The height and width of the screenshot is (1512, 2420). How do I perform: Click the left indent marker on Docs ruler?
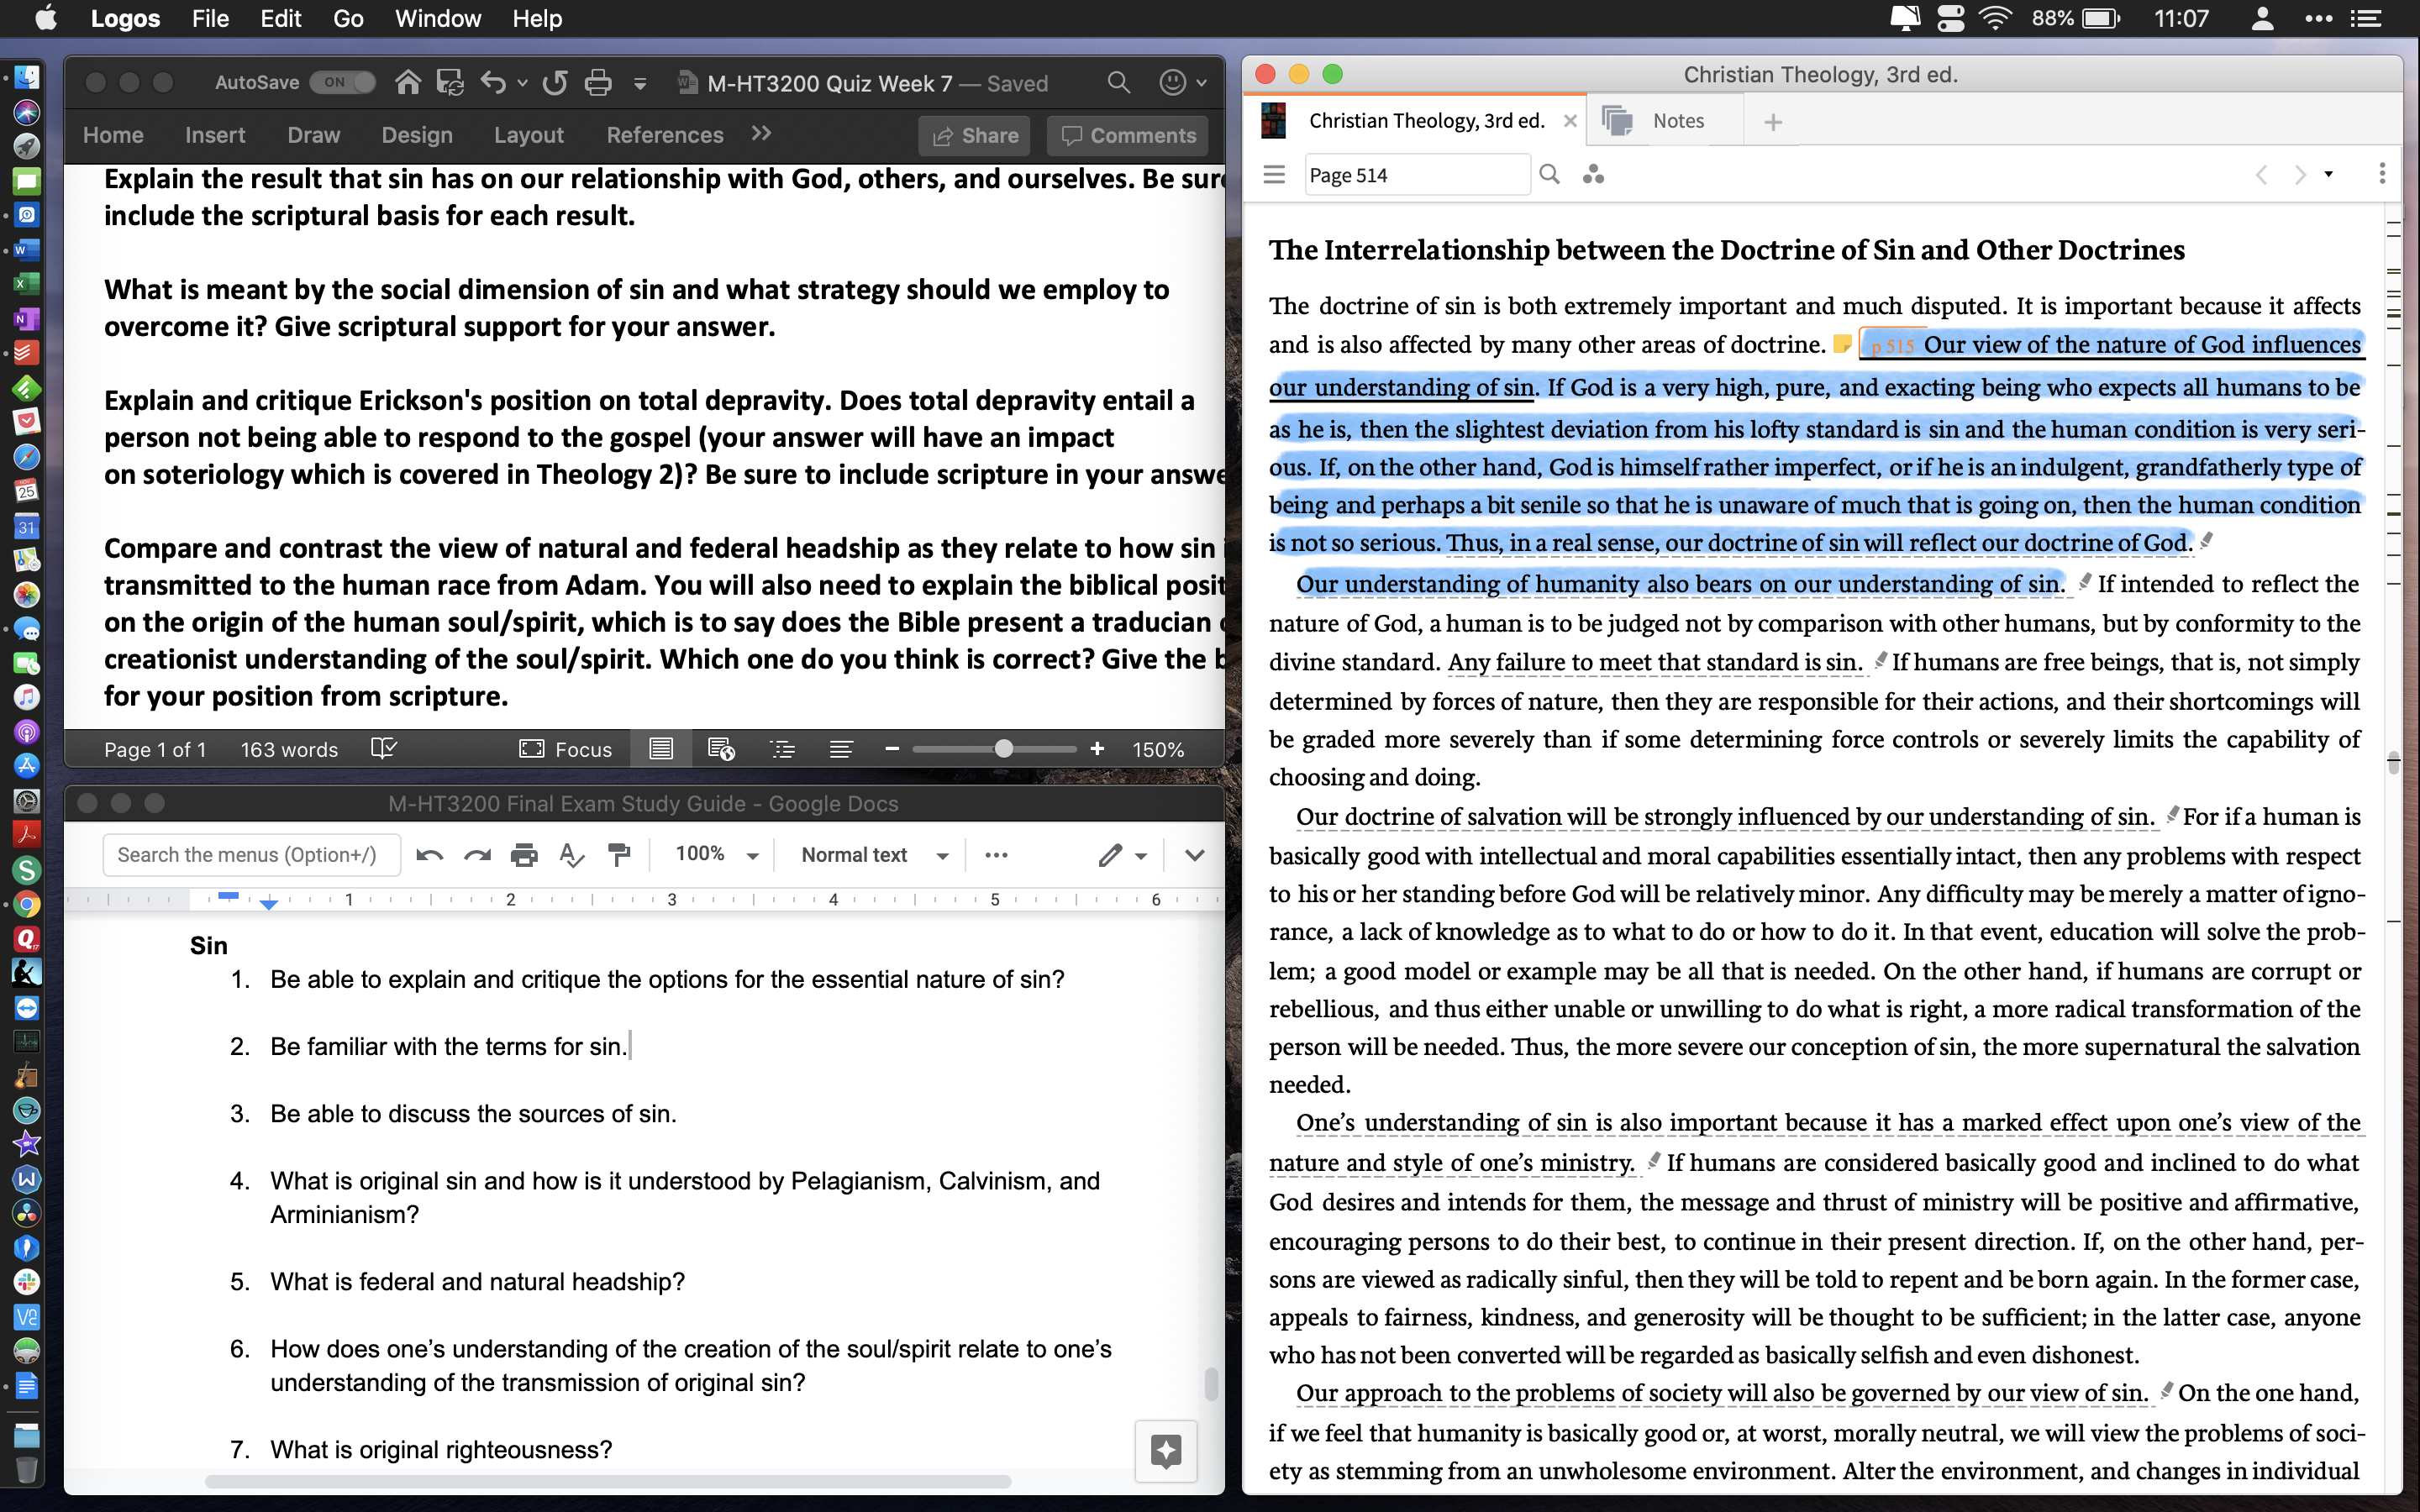click(x=268, y=904)
